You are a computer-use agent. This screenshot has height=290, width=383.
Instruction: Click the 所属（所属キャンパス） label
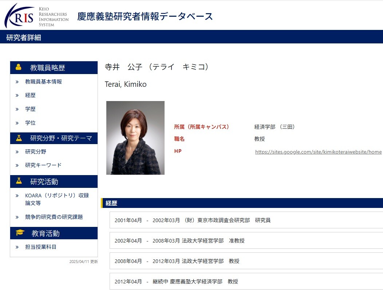(202, 127)
